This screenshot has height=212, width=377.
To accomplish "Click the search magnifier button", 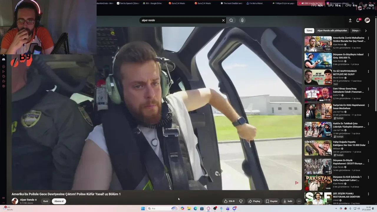I will pyautogui.click(x=231, y=20).
